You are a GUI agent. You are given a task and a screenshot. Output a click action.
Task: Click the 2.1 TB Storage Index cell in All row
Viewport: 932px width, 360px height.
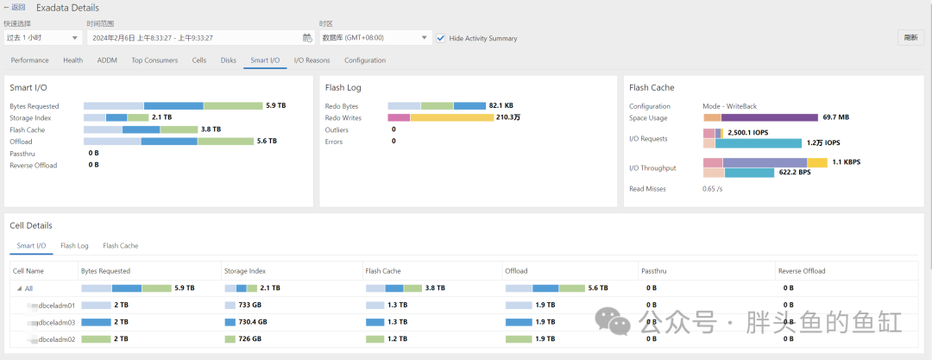(x=270, y=288)
